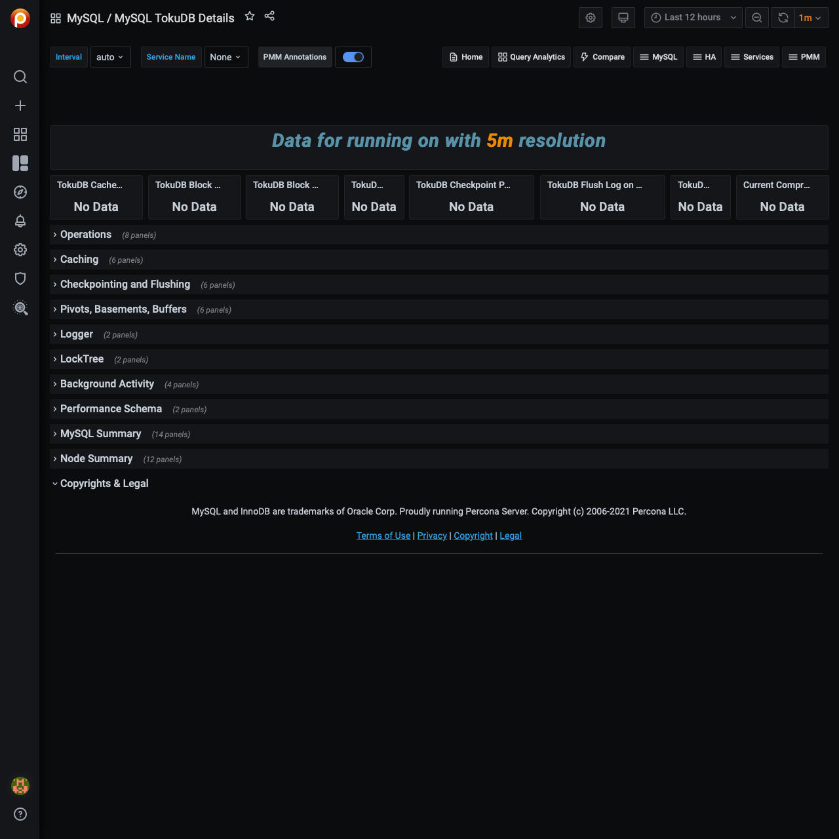Open the Interval auto dropdown
Viewport: 839px width, 839px height.
[x=110, y=57]
